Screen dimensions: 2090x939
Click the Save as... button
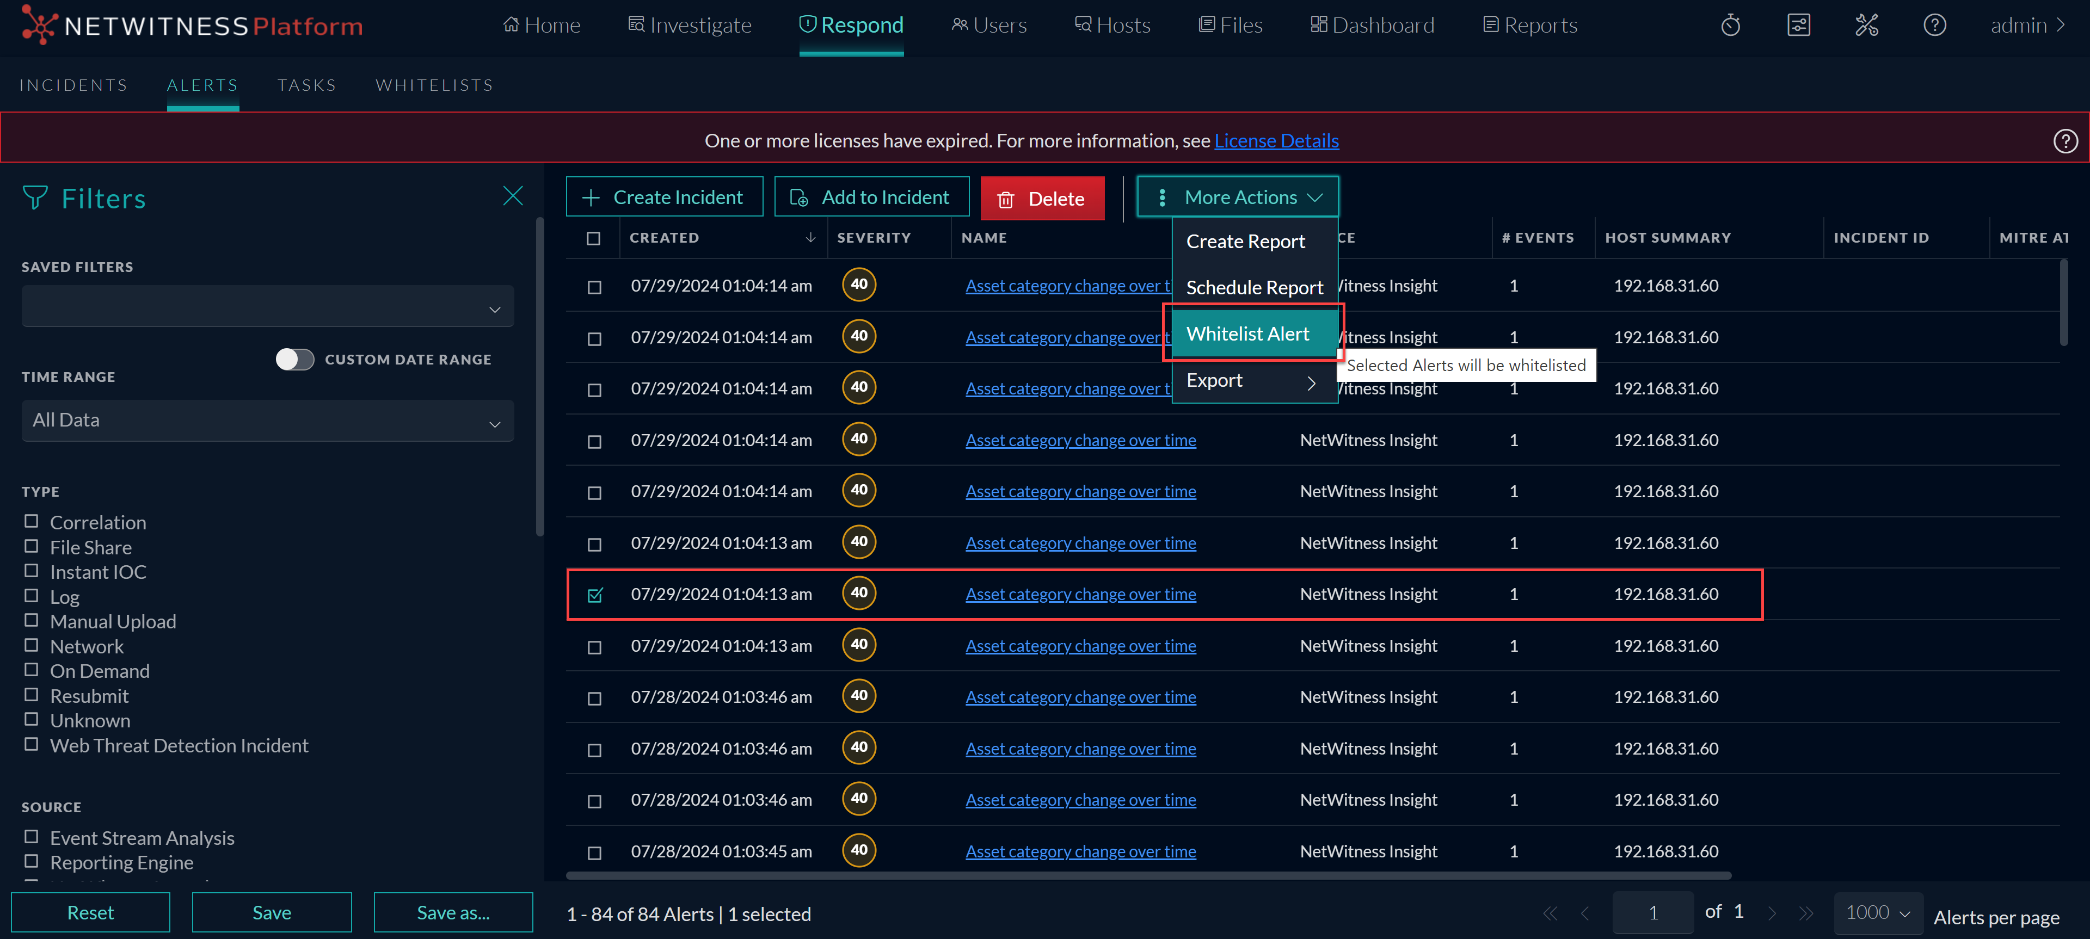point(453,913)
